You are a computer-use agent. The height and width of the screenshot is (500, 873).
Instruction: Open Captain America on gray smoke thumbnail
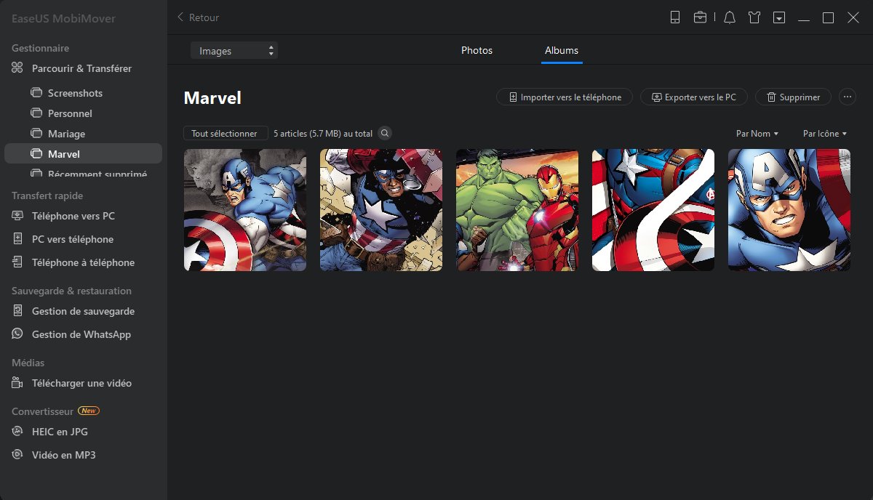(x=245, y=210)
